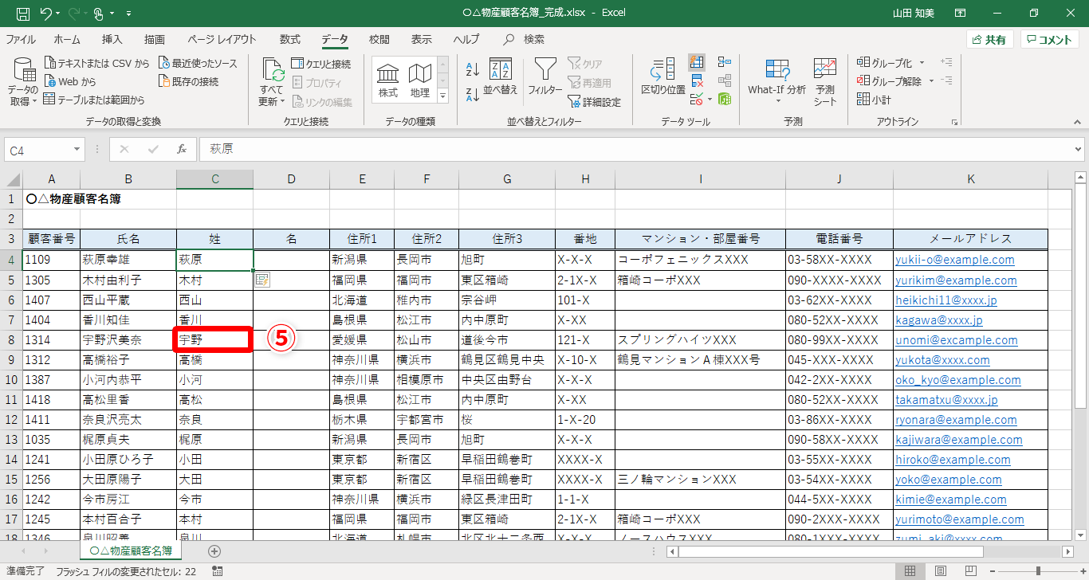This screenshot has width=1089, height=580.
Task: Click テーブルまたは範囲から in the ribbon
Action: [94, 100]
